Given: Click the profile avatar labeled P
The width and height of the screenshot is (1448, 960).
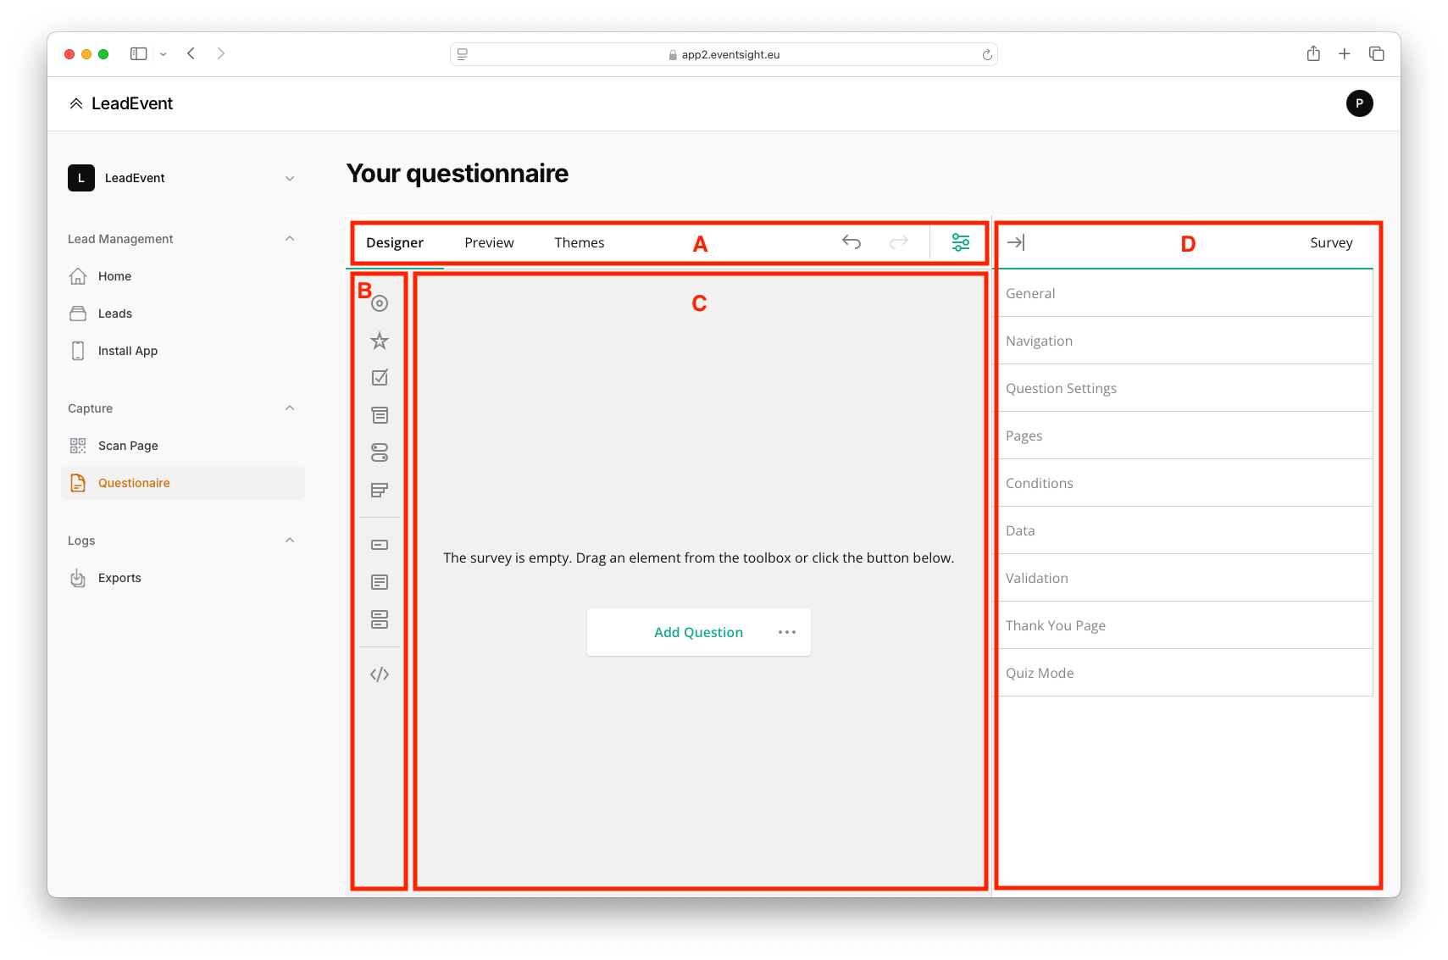Looking at the screenshot, I should click(1359, 103).
